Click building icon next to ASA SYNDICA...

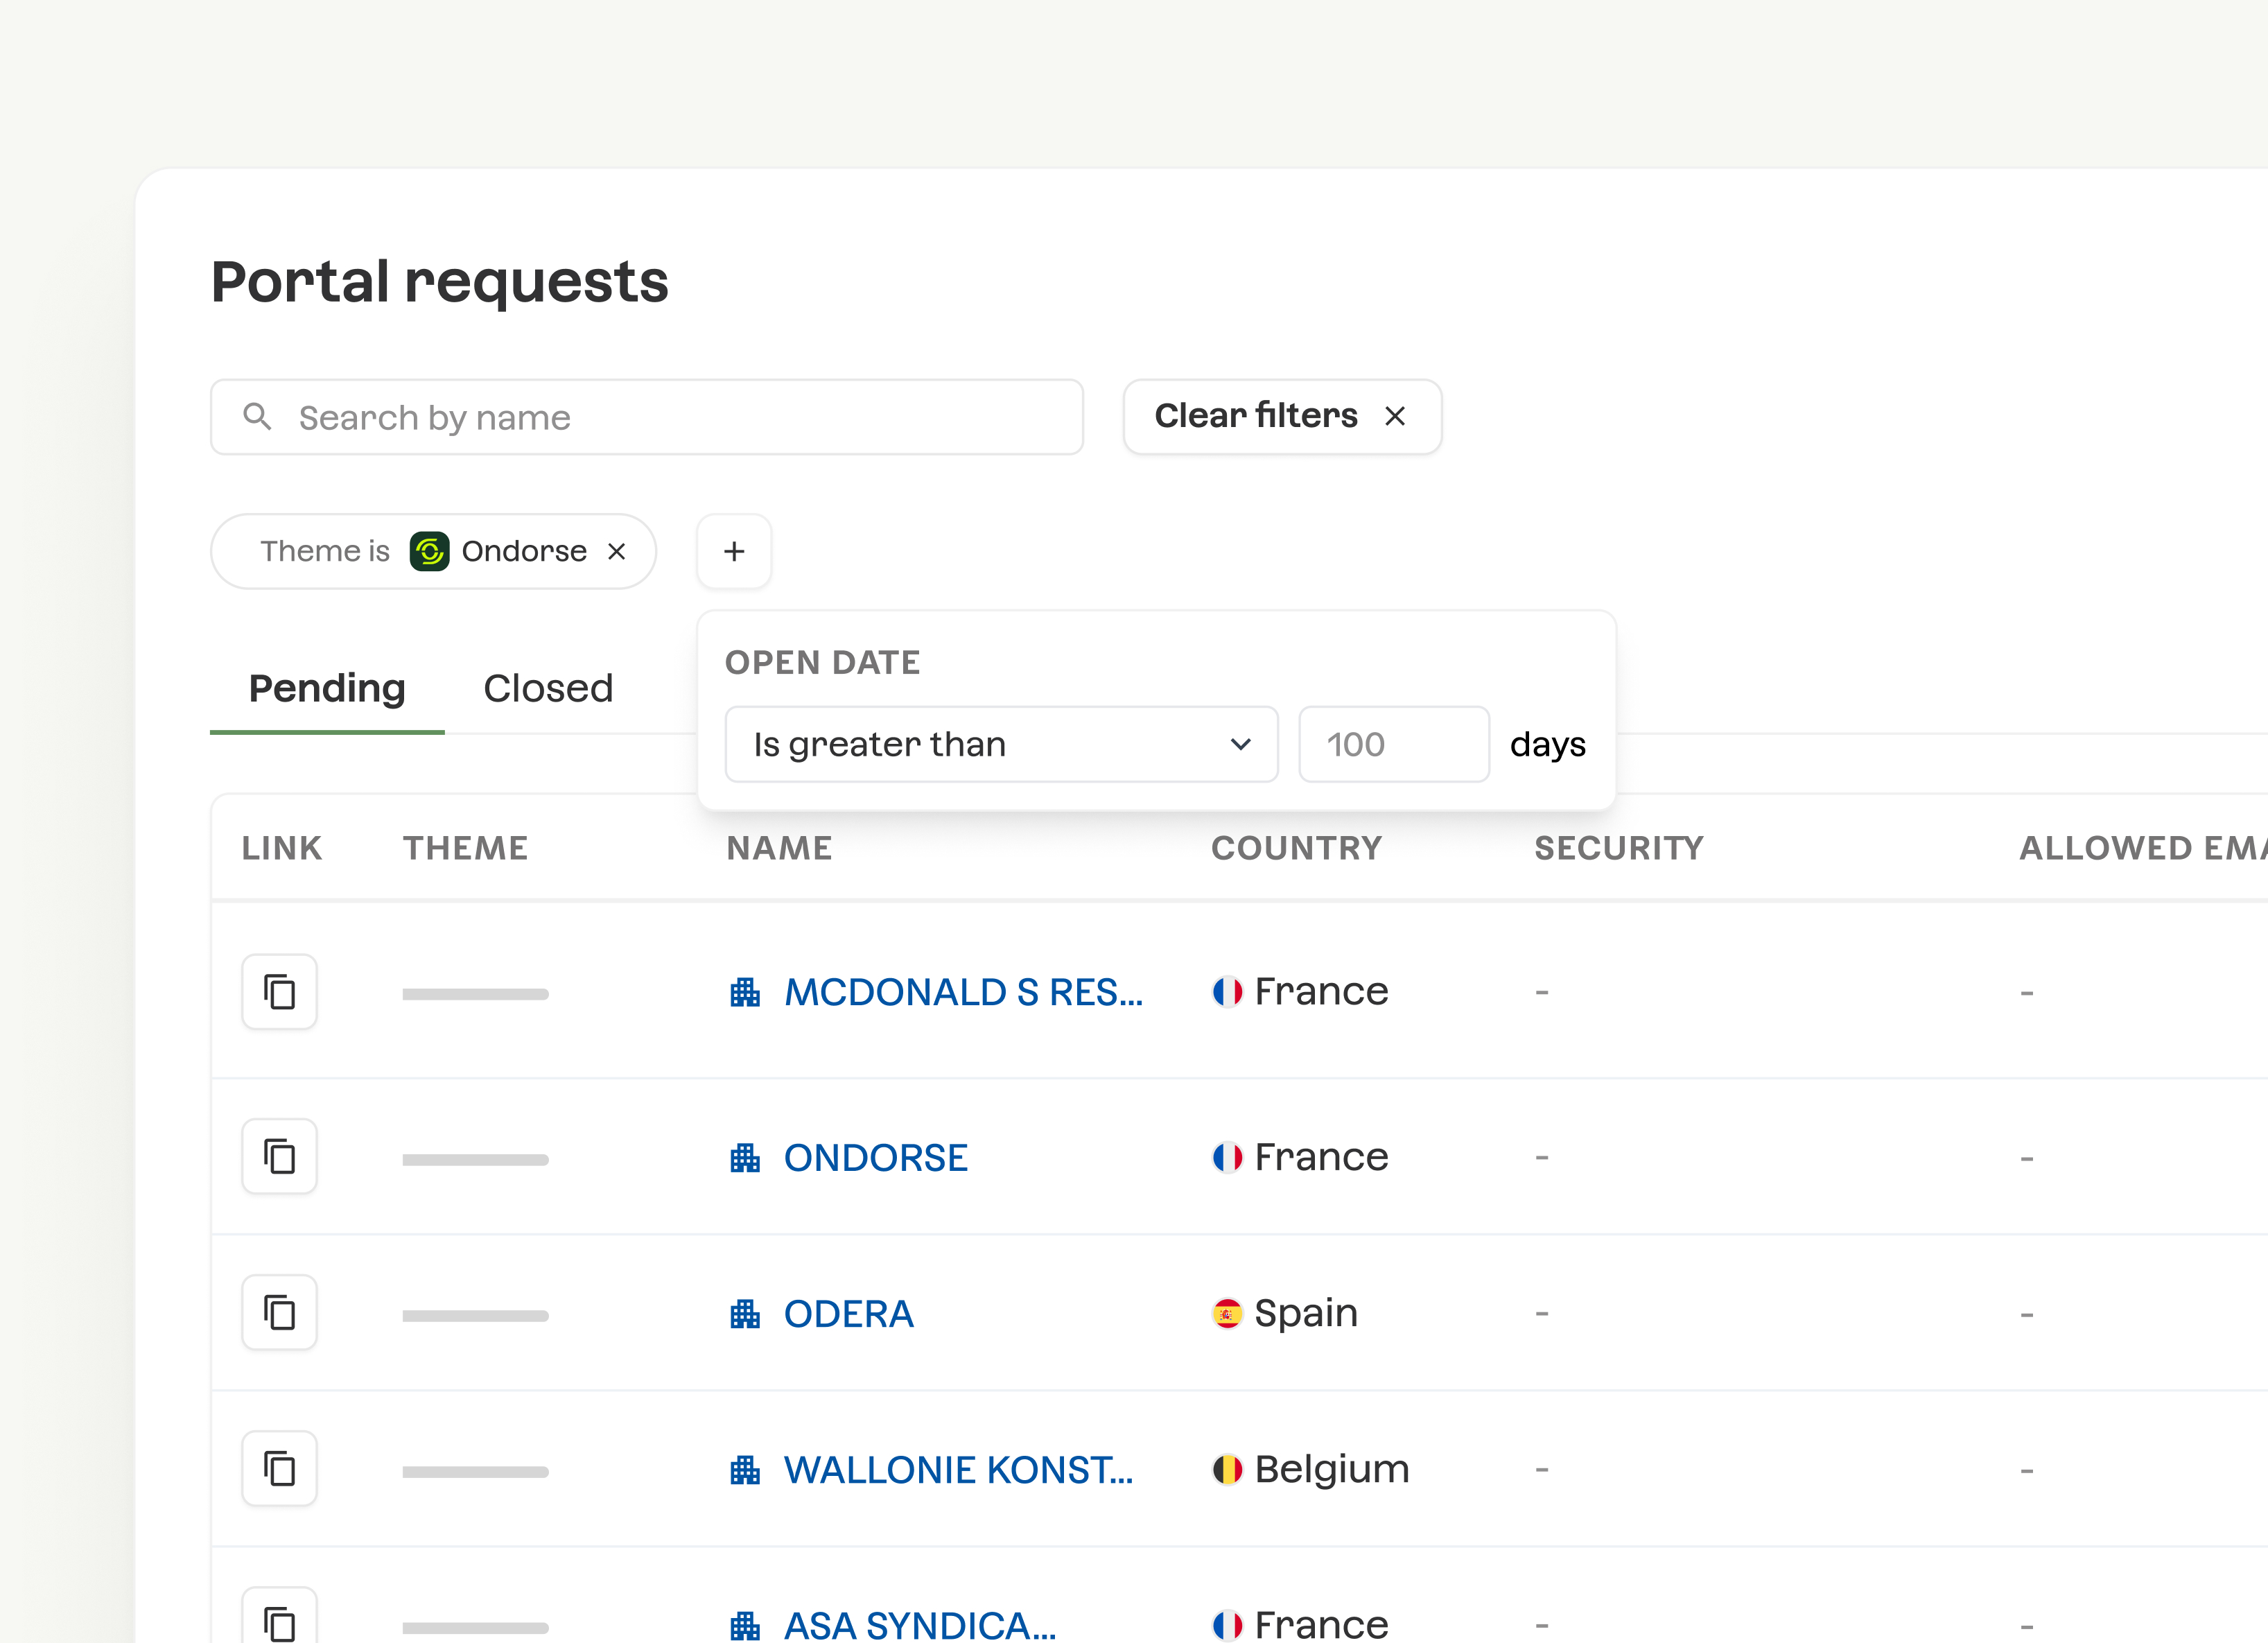(745, 1626)
